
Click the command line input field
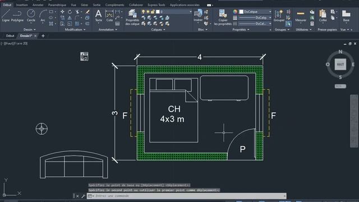pyautogui.click(x=187, y=196)
